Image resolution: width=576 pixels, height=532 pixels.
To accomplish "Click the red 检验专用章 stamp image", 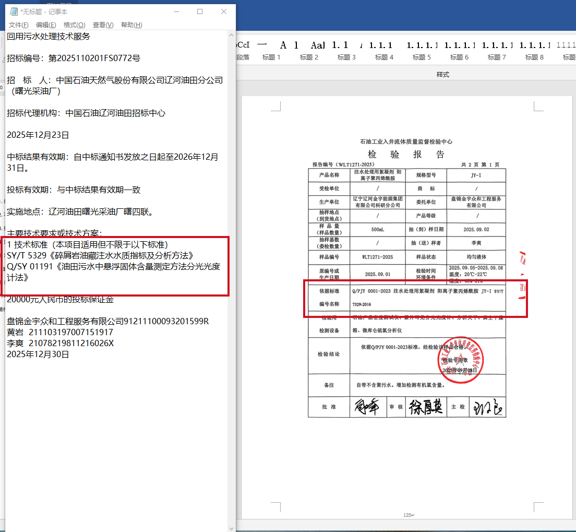I will click(x=460, y=360).
